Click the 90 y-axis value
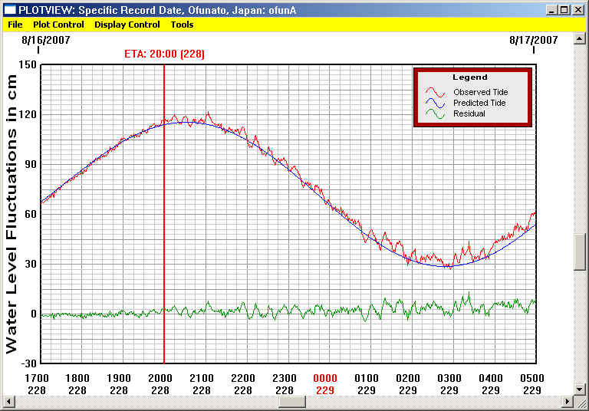This screenshot has height=411, width=589. coord(31,165)
